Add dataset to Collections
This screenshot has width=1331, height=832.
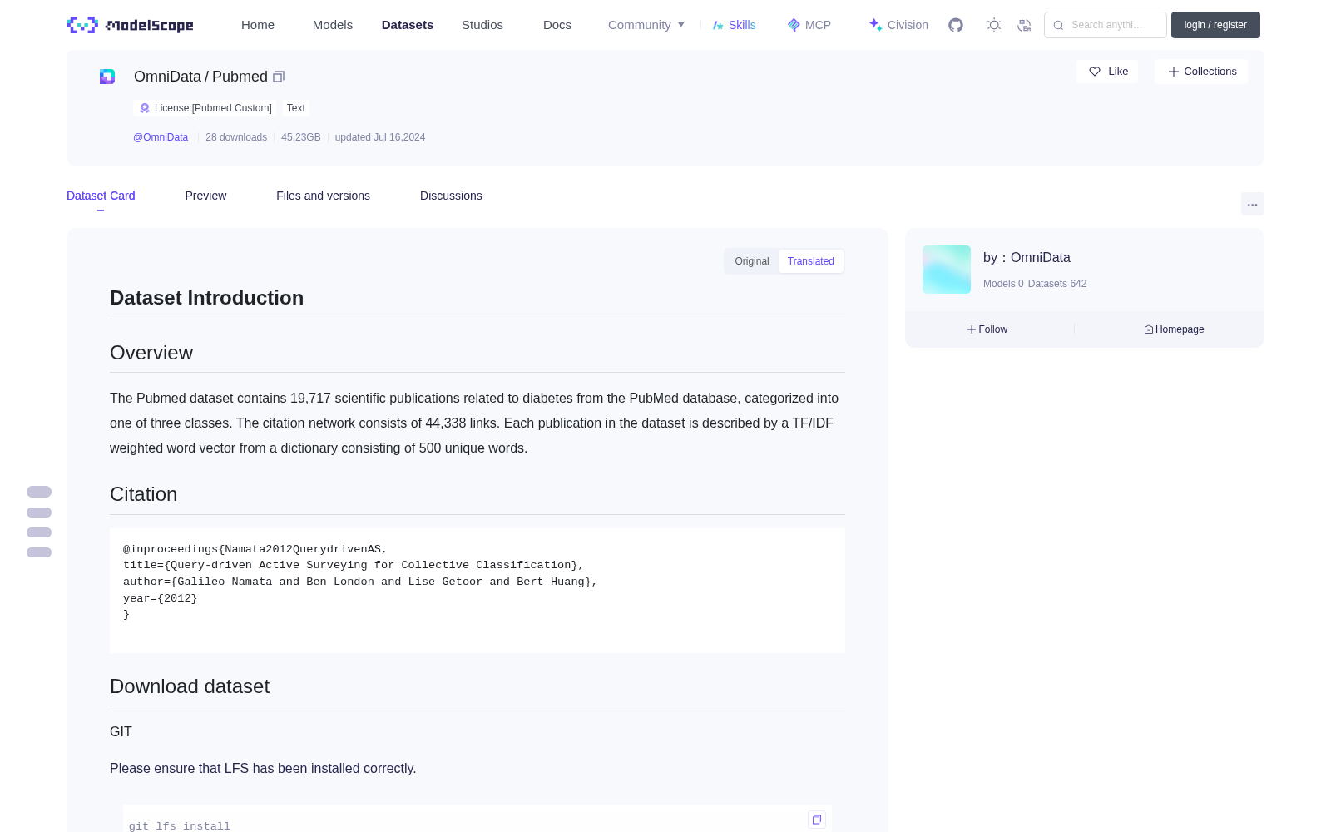tap(1201, 72)
